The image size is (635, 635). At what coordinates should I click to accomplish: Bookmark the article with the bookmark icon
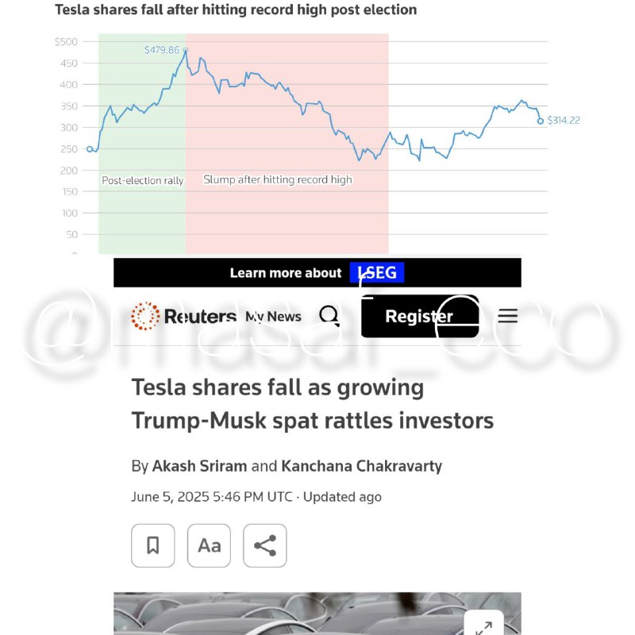(152, 545)
